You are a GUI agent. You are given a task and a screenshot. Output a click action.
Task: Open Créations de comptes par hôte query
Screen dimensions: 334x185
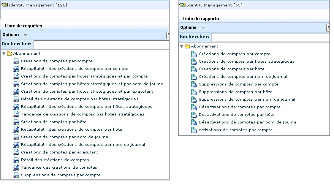point(54,122)
